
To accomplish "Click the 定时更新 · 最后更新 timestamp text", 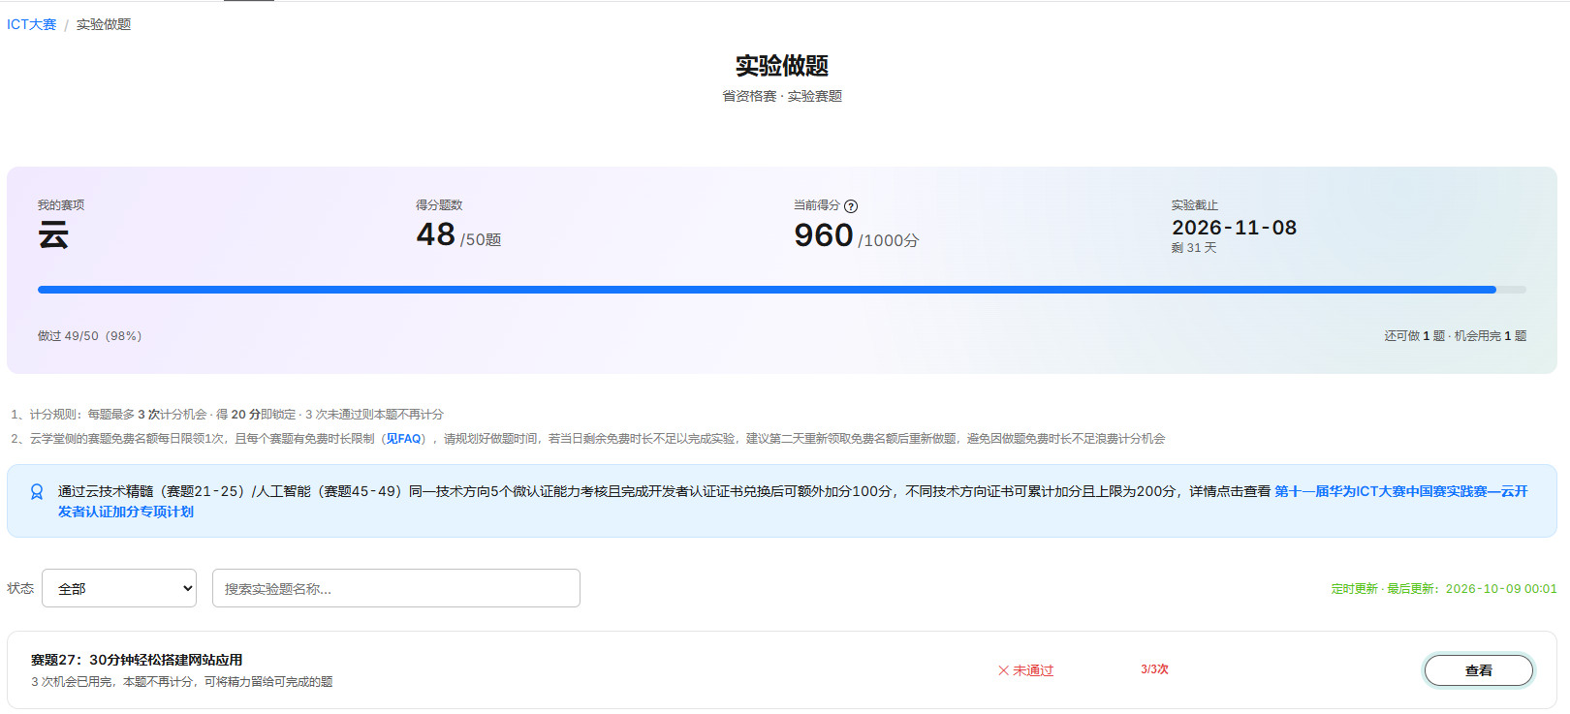I will [1444, 589].
